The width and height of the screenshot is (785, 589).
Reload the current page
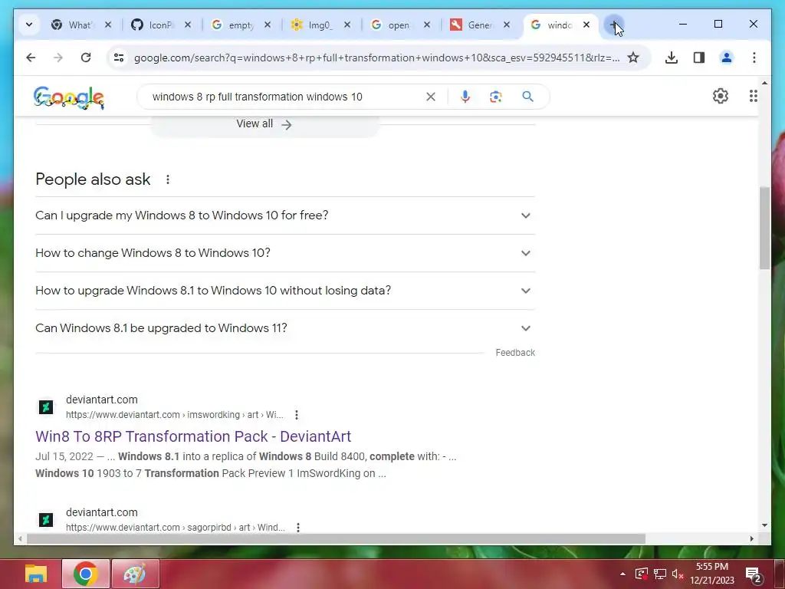[x=86, y=58]
